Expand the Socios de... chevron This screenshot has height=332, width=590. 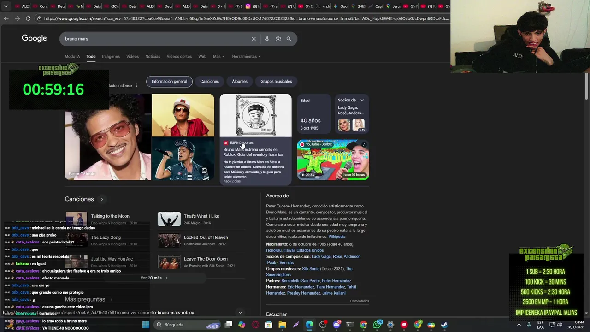tap(362, 100)
